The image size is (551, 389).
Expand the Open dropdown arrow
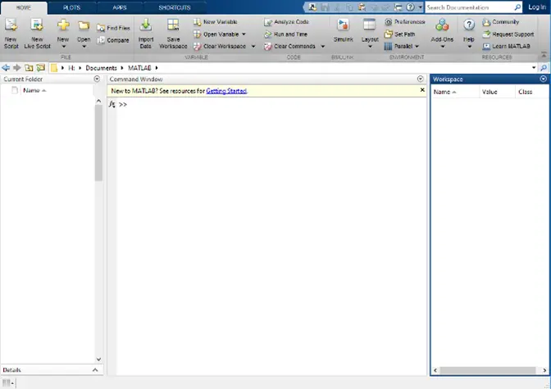[x=84, y=47]
